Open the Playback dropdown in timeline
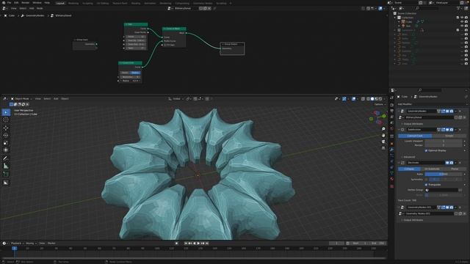Screen dimensions: 470x264 pos(17,243)
